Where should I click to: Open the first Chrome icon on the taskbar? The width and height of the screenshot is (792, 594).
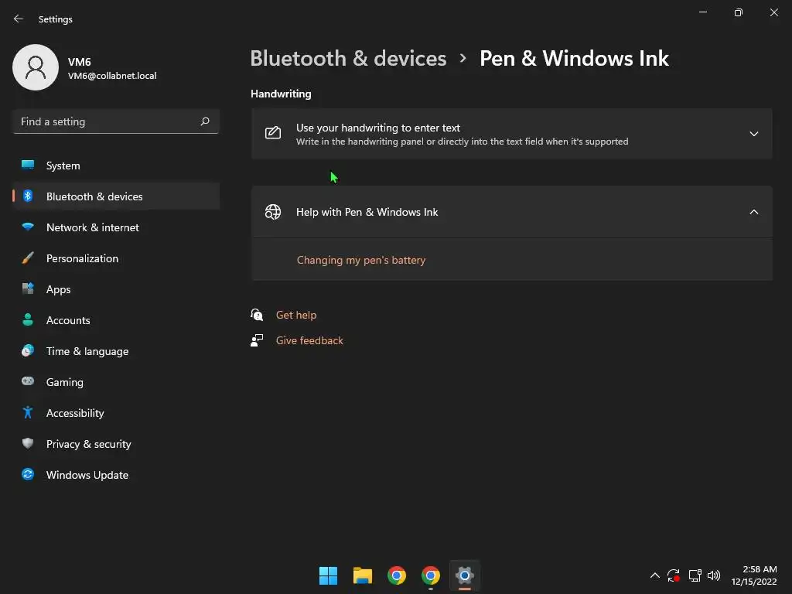[397, 575]
